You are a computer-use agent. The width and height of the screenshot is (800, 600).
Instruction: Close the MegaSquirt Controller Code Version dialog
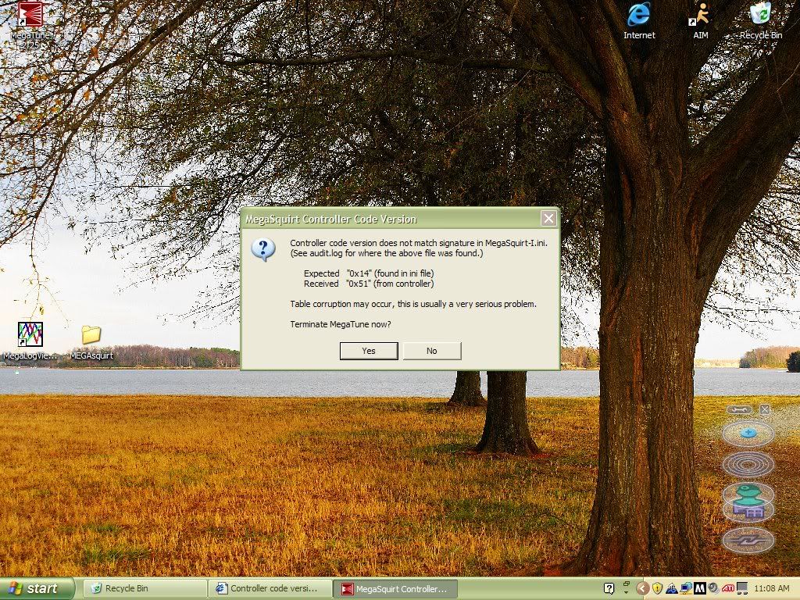tap(548, 219)
